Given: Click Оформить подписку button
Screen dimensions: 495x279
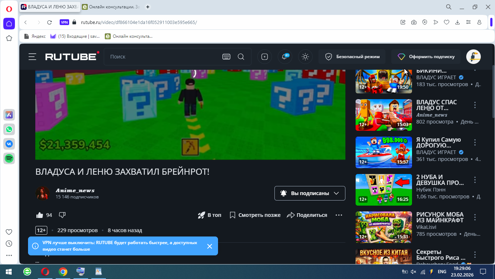Looking at the screenshot, I should (426, 57).
